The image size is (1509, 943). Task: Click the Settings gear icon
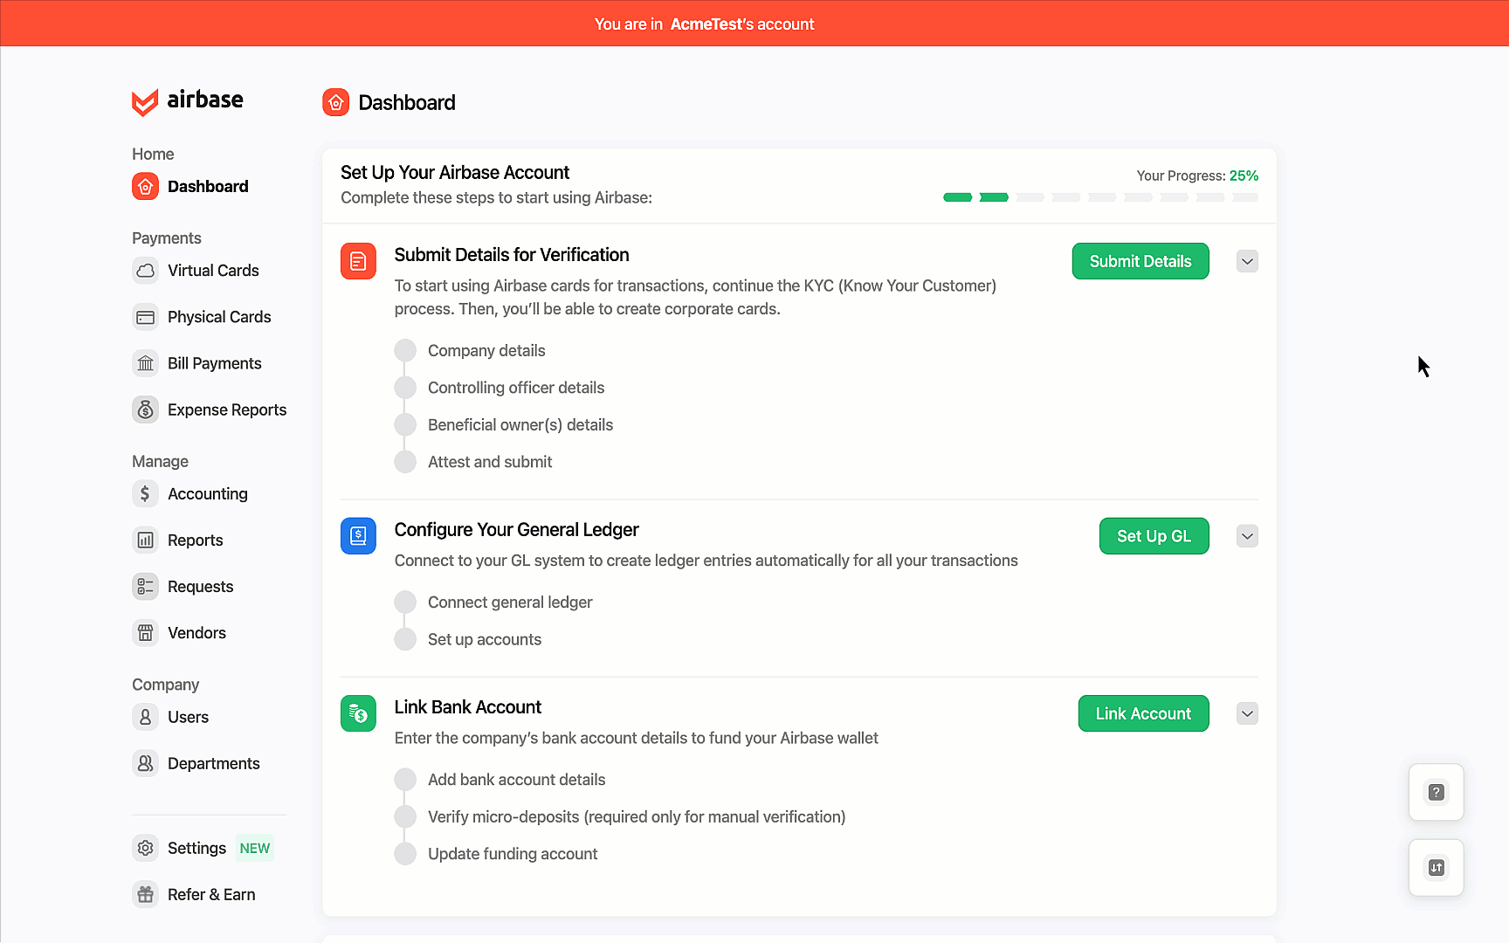click(146, 848)
